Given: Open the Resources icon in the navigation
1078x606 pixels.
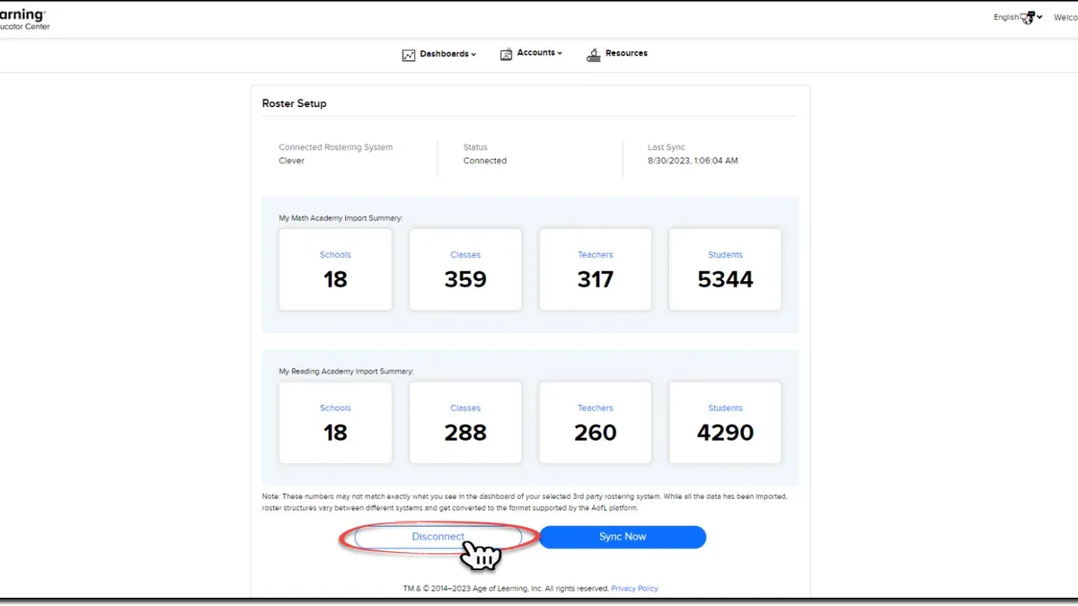Looking at the screenshot, I should [x=594, y=55].
